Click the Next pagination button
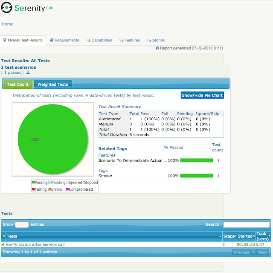The image size is (273, 273). 263,252
